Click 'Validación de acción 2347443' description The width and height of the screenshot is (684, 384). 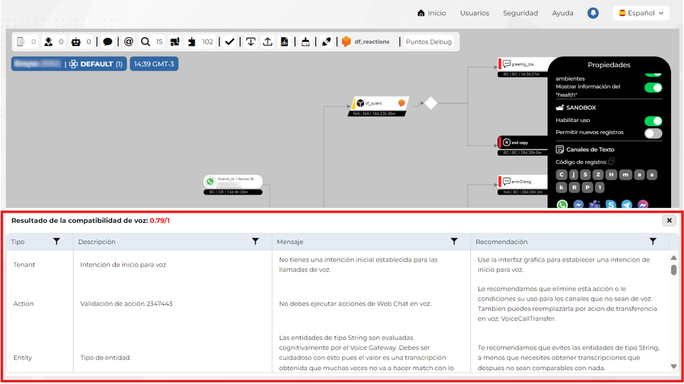tap(126, 304)
